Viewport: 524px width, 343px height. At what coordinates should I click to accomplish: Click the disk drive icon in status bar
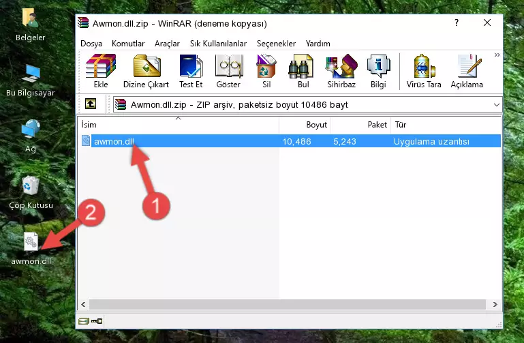point(84,321)
